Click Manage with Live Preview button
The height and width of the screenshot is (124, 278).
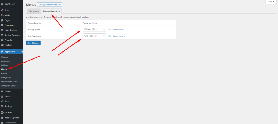[x=50, y=5]
